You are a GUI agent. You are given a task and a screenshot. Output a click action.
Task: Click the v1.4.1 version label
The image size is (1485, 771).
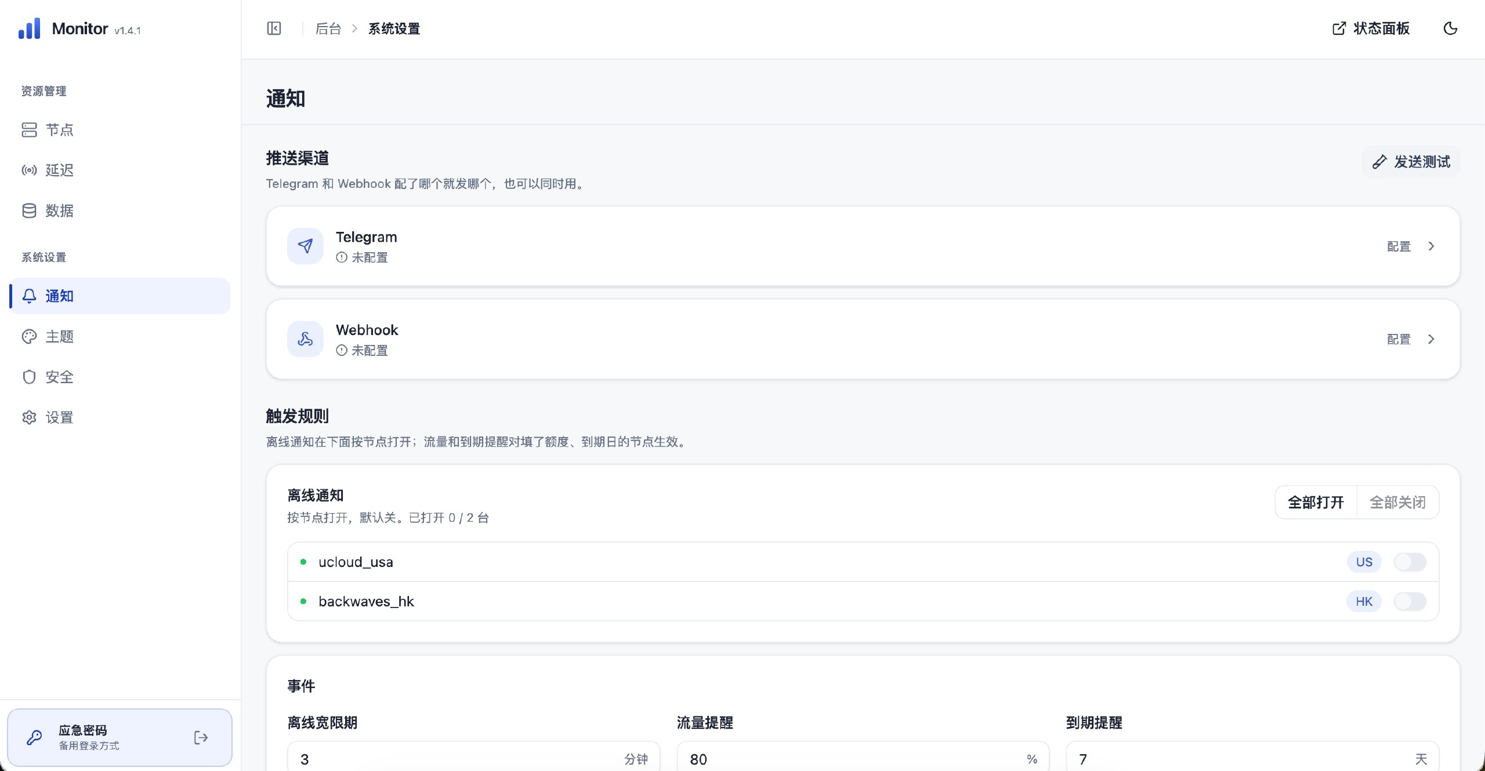128,31
